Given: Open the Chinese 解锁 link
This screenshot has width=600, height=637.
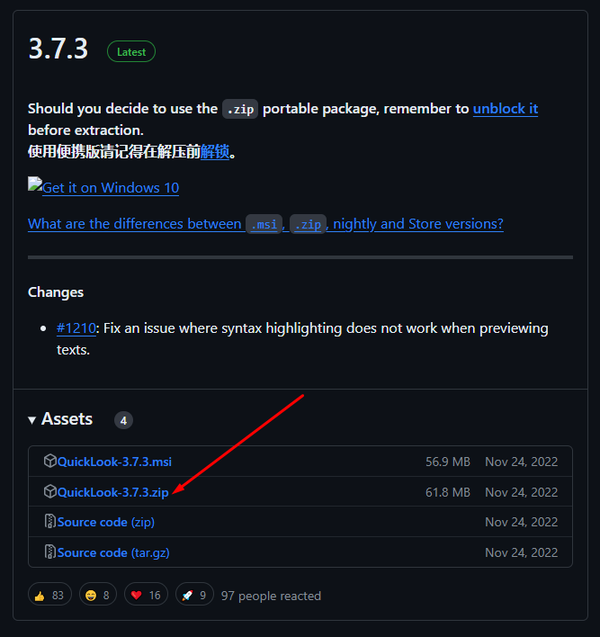Looking at the screenshot, I should pyautogui.click(x=215, y=151).
